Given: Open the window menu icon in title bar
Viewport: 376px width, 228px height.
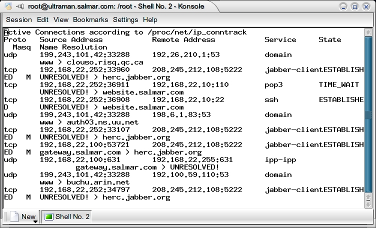Looking at the screenshot, I should point(7,6).
